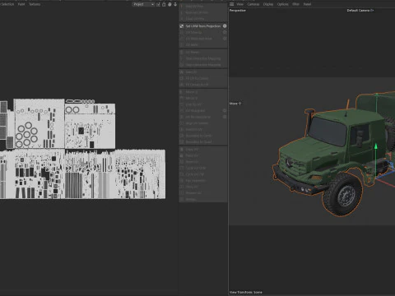Click the Mirror V icon
The width and height of the screenshot is (395, 296).
[182, 98]
